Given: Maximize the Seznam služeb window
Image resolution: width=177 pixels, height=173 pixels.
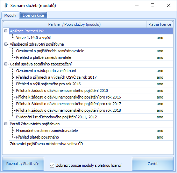Looking at the screenshot, I should point(153,5).
